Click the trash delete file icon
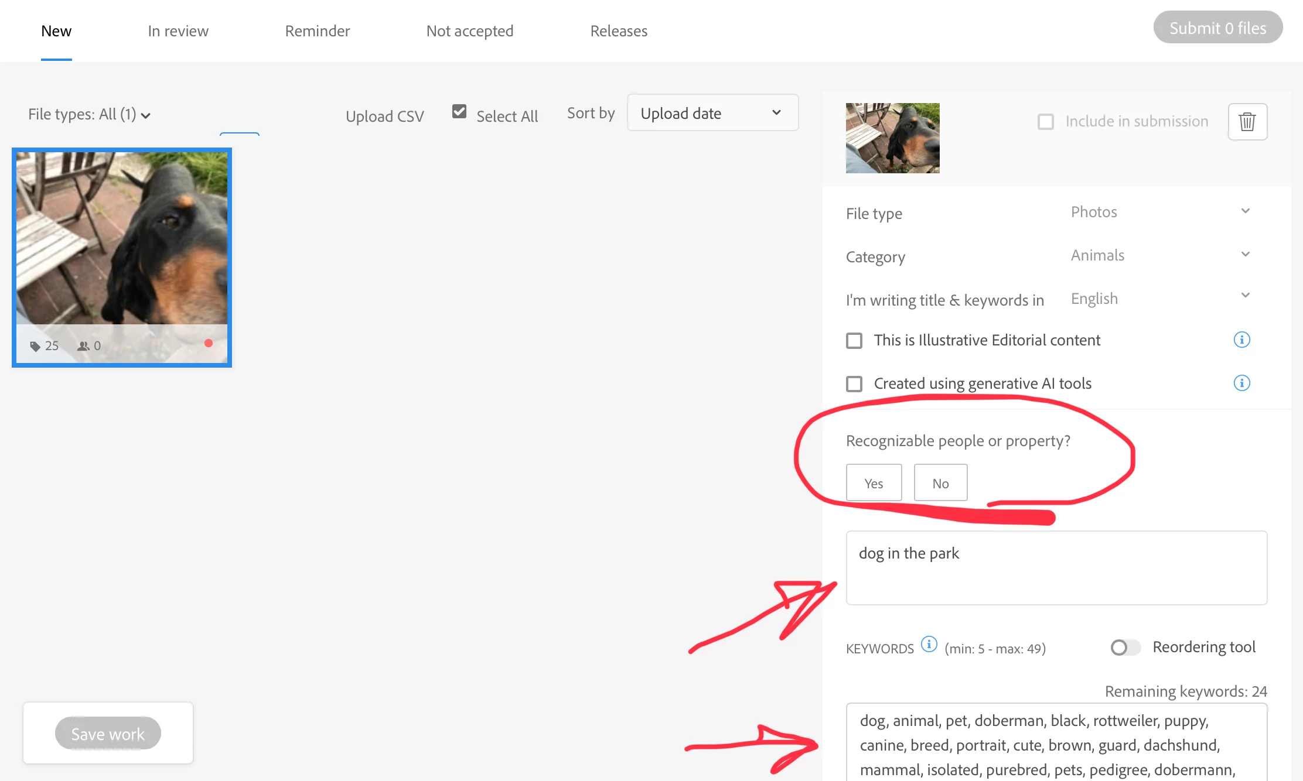The width and height of the screenshot is (1303, 781). pyautogui.click(x=1247, y=122)
